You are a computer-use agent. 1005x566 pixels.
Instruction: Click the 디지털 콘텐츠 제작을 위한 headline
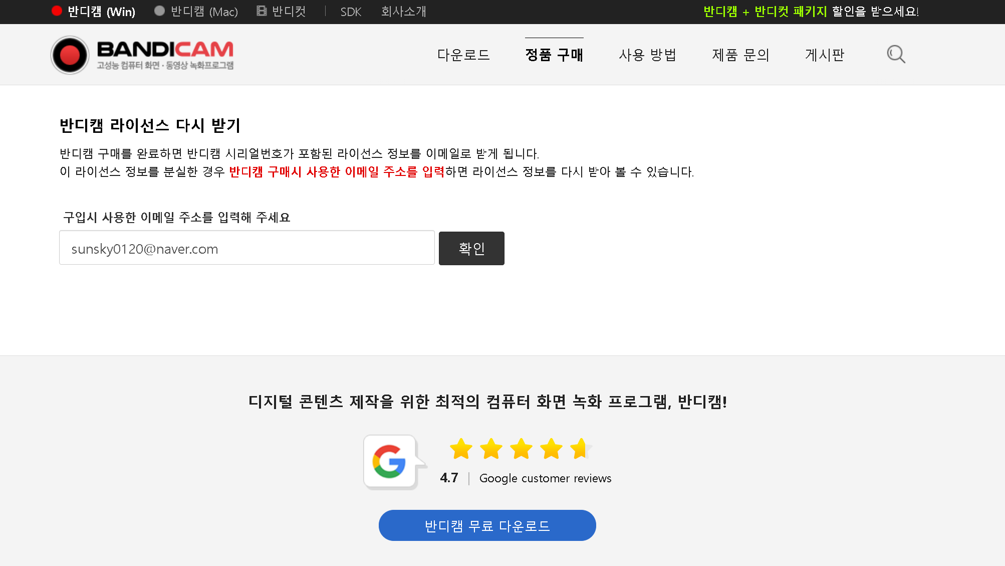[487, 402]
